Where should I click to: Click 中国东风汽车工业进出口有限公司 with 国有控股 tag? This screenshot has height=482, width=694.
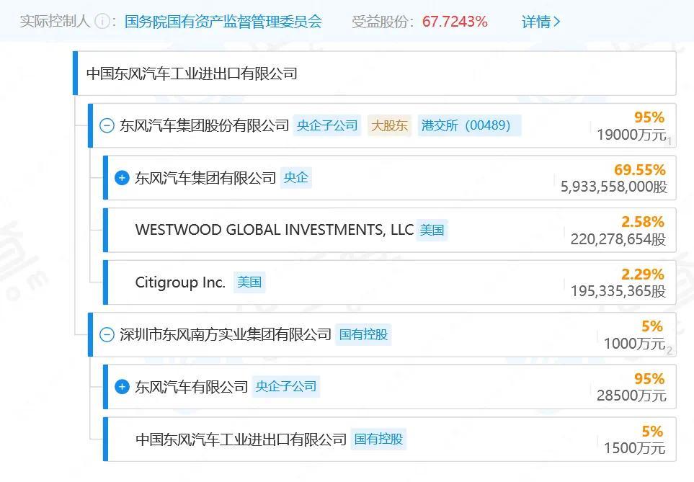(241, 439)
